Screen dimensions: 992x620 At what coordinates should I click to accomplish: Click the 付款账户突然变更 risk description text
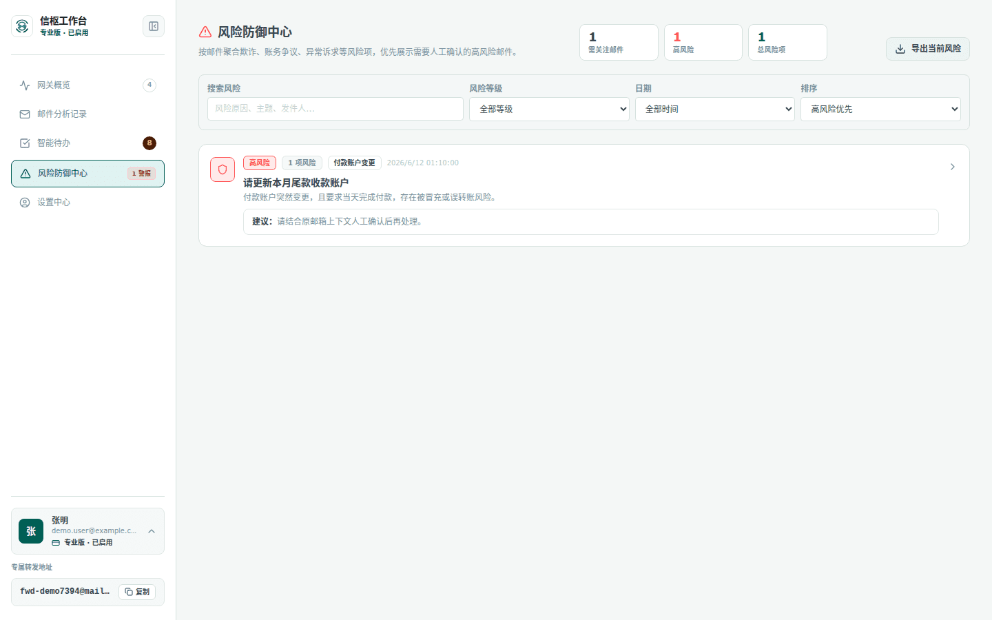370,197
